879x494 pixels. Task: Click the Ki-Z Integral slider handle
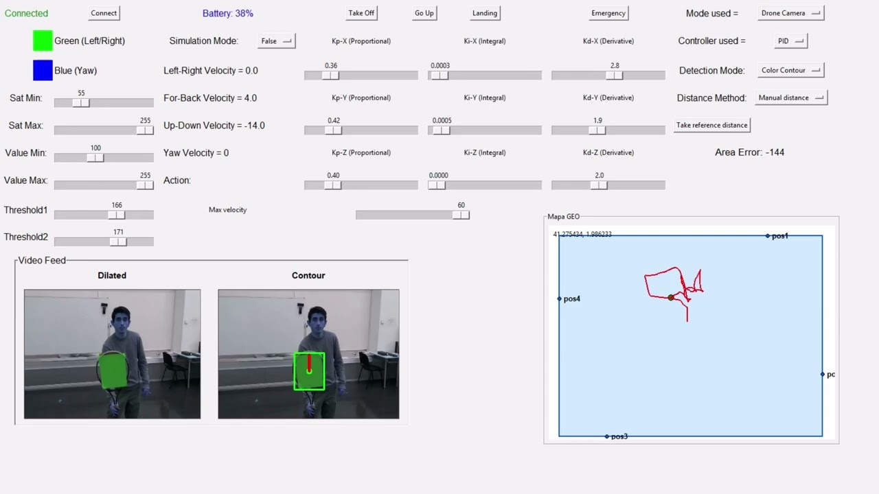(x=438, y=185)
